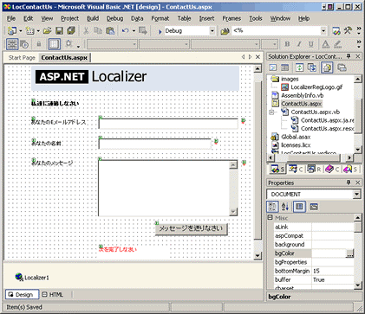Click the Alphabetic sort icon in Properties
The image size is (365, 314).
285,207
